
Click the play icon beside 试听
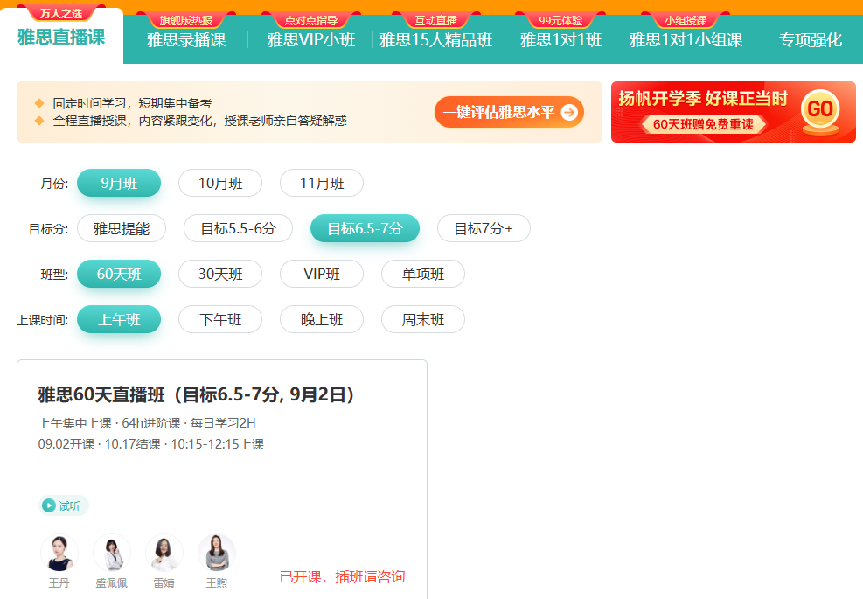[x=49, y=505]
